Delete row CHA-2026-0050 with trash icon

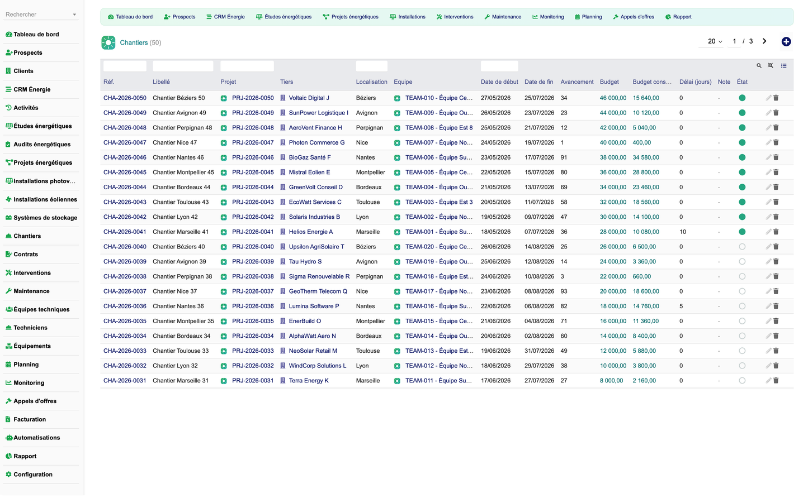pyautogui.click(x=776, y=98)
